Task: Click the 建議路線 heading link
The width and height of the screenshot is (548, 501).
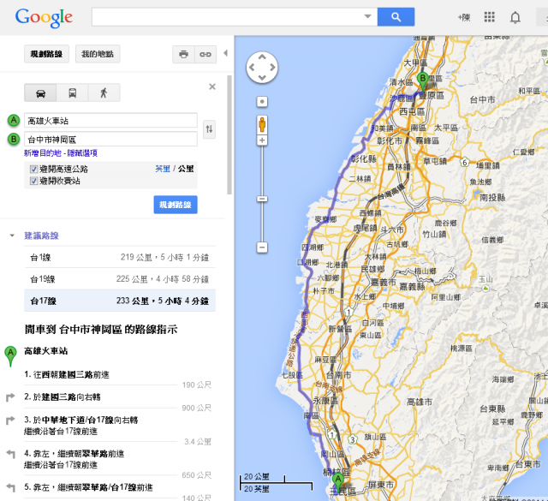Action: (41, 236)
